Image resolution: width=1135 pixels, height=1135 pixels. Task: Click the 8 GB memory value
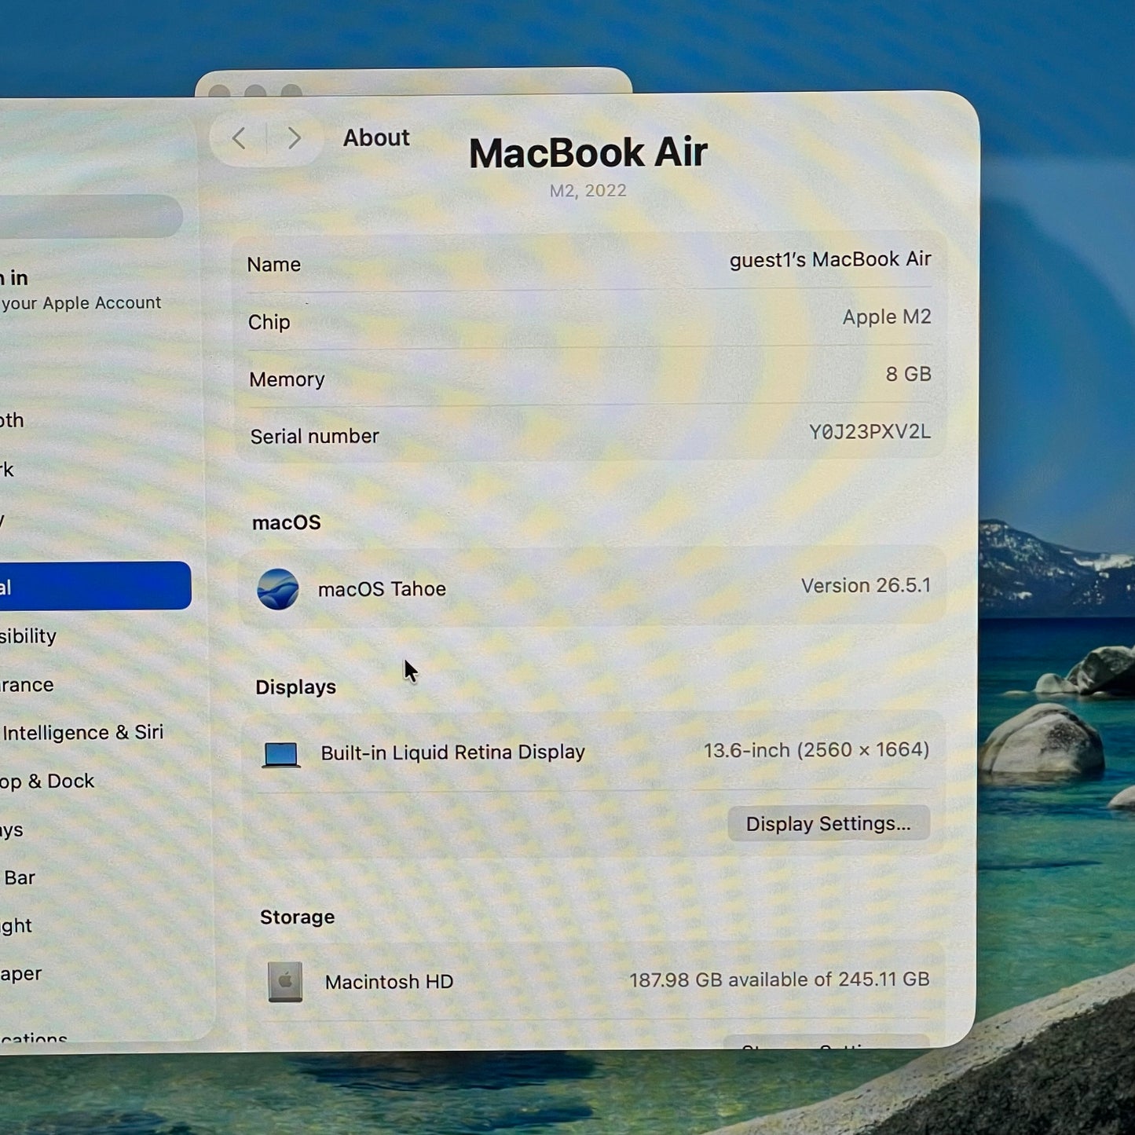pyautogui.click(x=908, y=375)
